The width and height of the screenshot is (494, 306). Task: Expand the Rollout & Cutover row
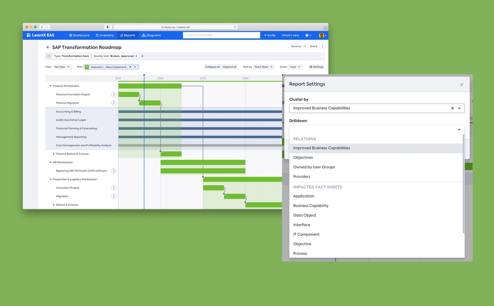(54, 205)
